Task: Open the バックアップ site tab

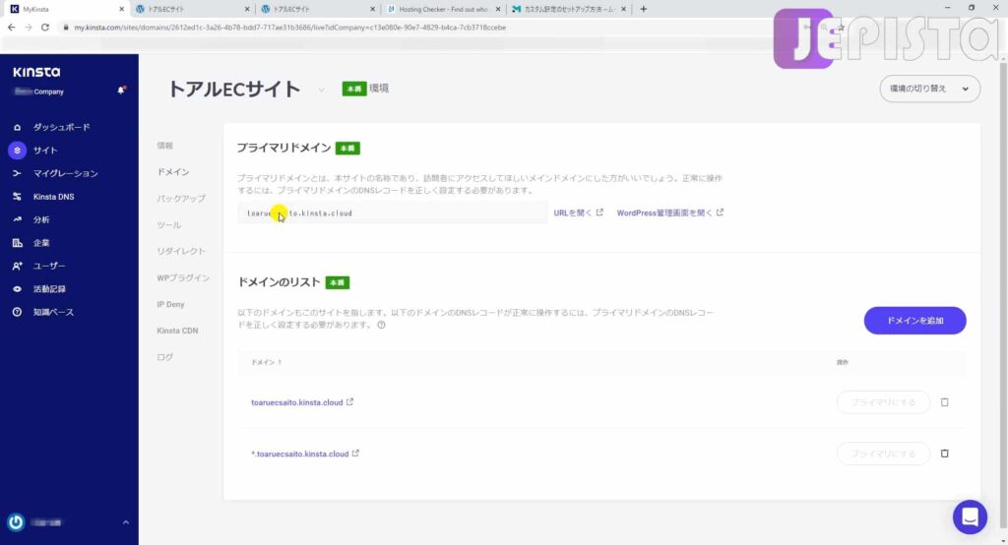Action: [181, 199]
